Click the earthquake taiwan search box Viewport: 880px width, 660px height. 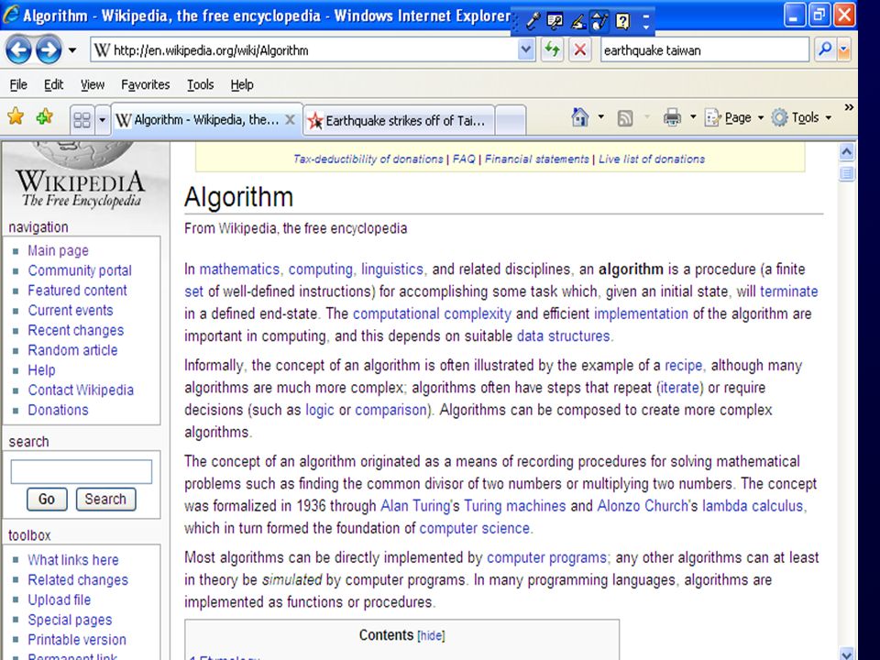coord(704,50)
